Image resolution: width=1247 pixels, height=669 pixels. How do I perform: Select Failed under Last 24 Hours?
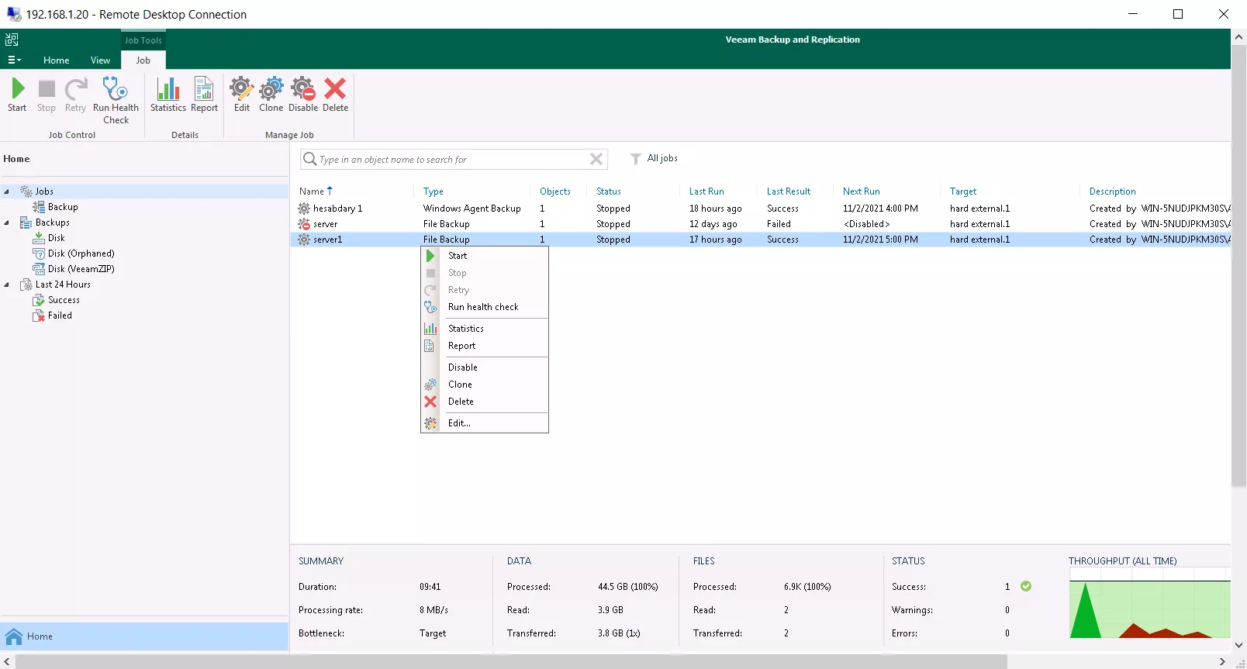point(60,316)
